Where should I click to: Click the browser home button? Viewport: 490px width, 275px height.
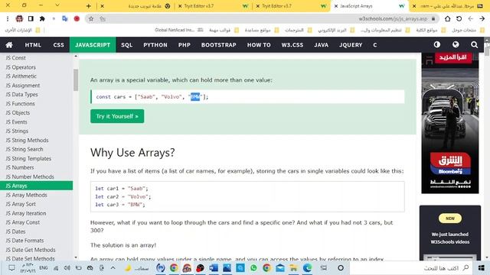(447, 18)
